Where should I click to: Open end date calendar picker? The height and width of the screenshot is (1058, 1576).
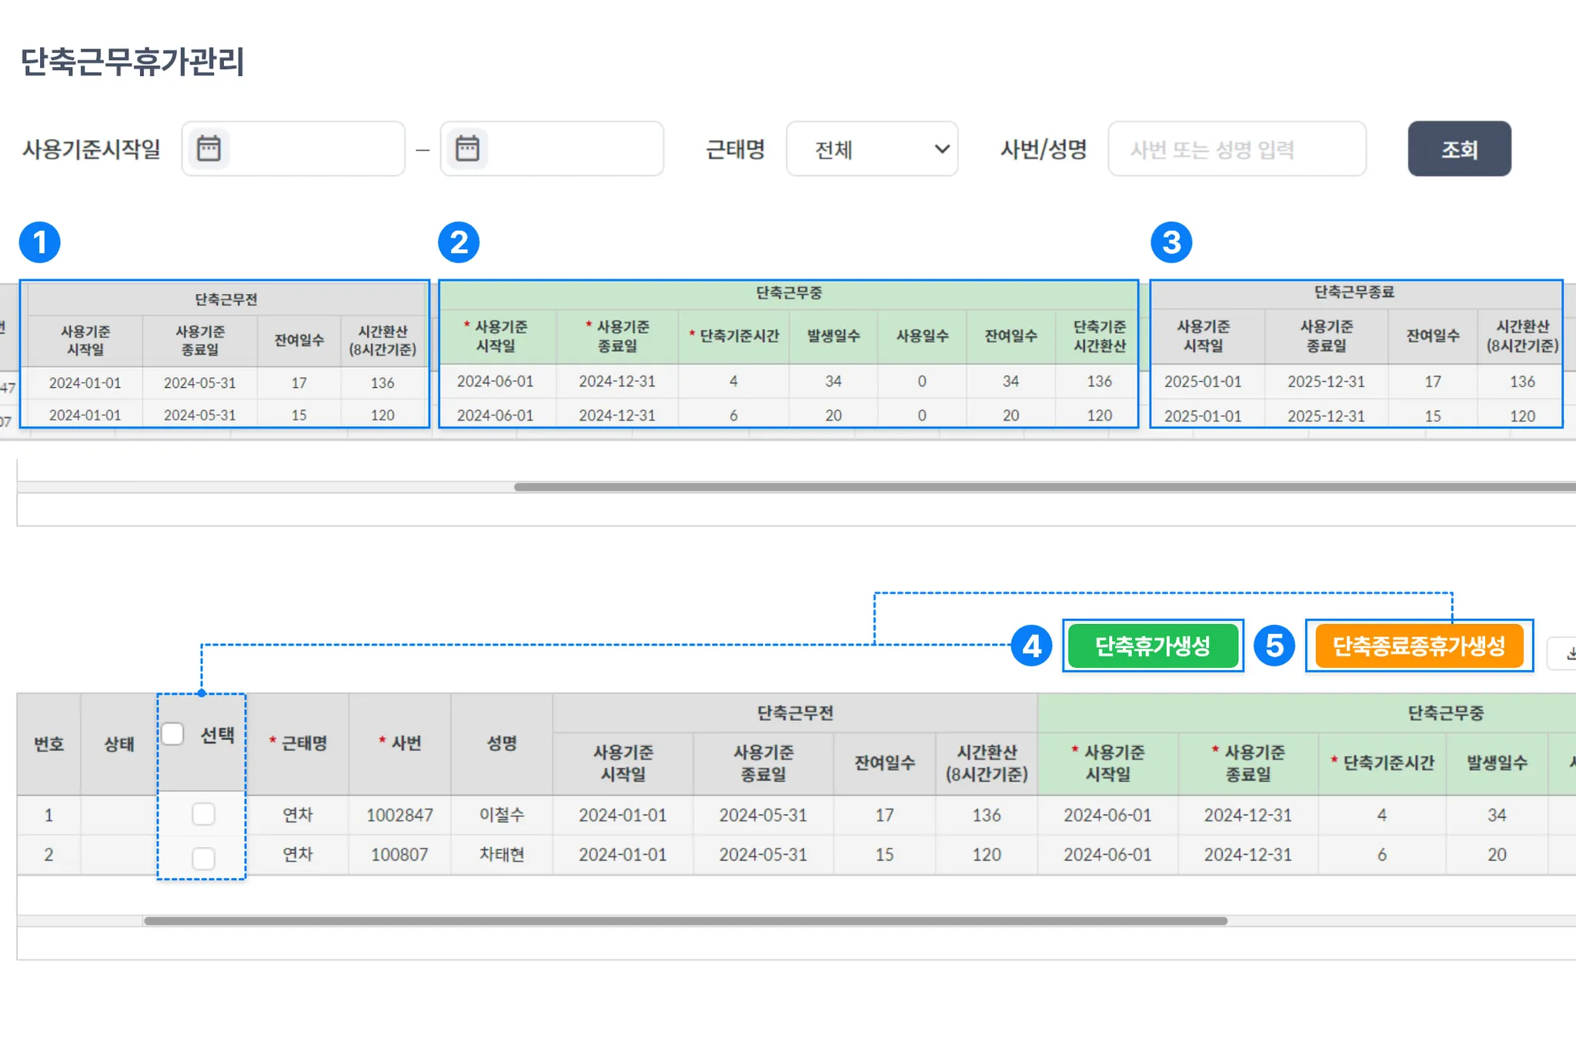point(467,149)
